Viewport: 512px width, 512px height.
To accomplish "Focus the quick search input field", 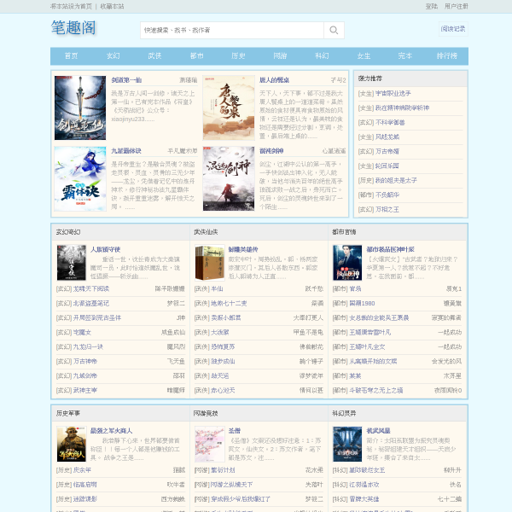I will click(x=232, y=31).
